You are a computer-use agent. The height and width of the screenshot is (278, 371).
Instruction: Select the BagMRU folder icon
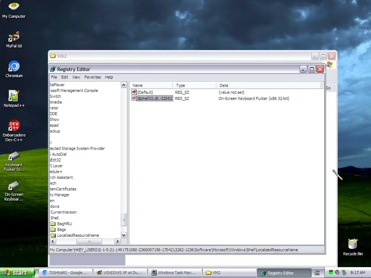(53, 223)
